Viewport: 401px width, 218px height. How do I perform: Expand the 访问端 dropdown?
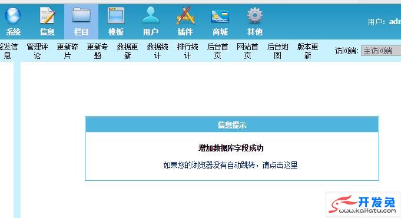pyautogui.click(x=381, y=51)
